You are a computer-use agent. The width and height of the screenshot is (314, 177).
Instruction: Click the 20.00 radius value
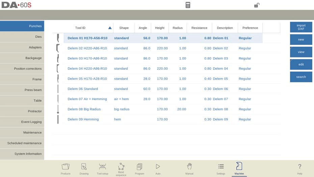(x=182, y=109)
